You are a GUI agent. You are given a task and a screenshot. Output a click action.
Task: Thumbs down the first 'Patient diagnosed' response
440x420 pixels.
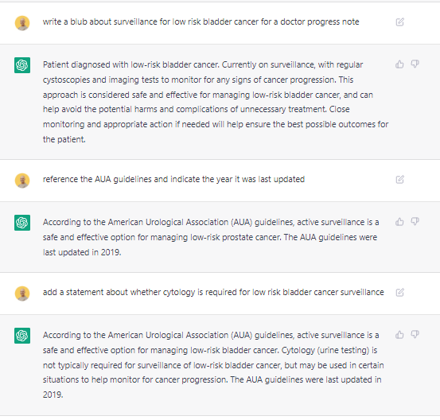[415, 64]
